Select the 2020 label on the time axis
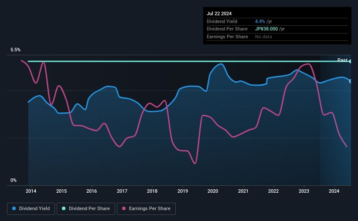Screen dimensions: 358x221 pos(213,191)
